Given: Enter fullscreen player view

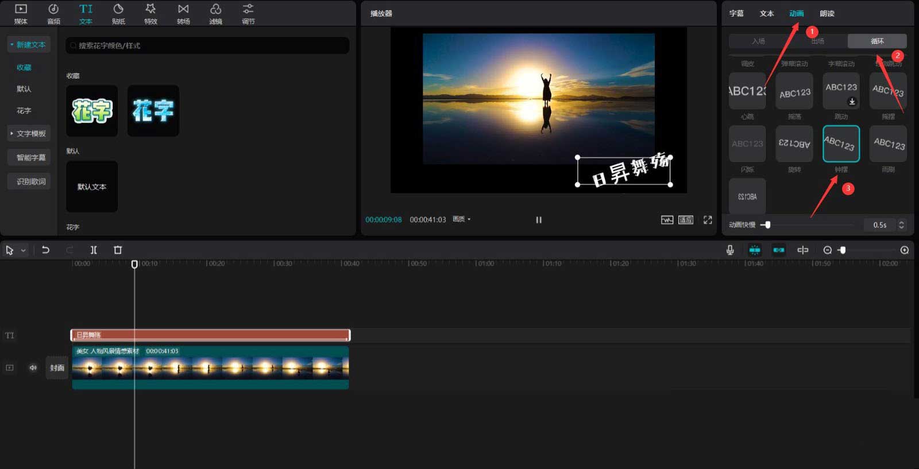Looking at the screenshot, I should (x=708, y=220).
